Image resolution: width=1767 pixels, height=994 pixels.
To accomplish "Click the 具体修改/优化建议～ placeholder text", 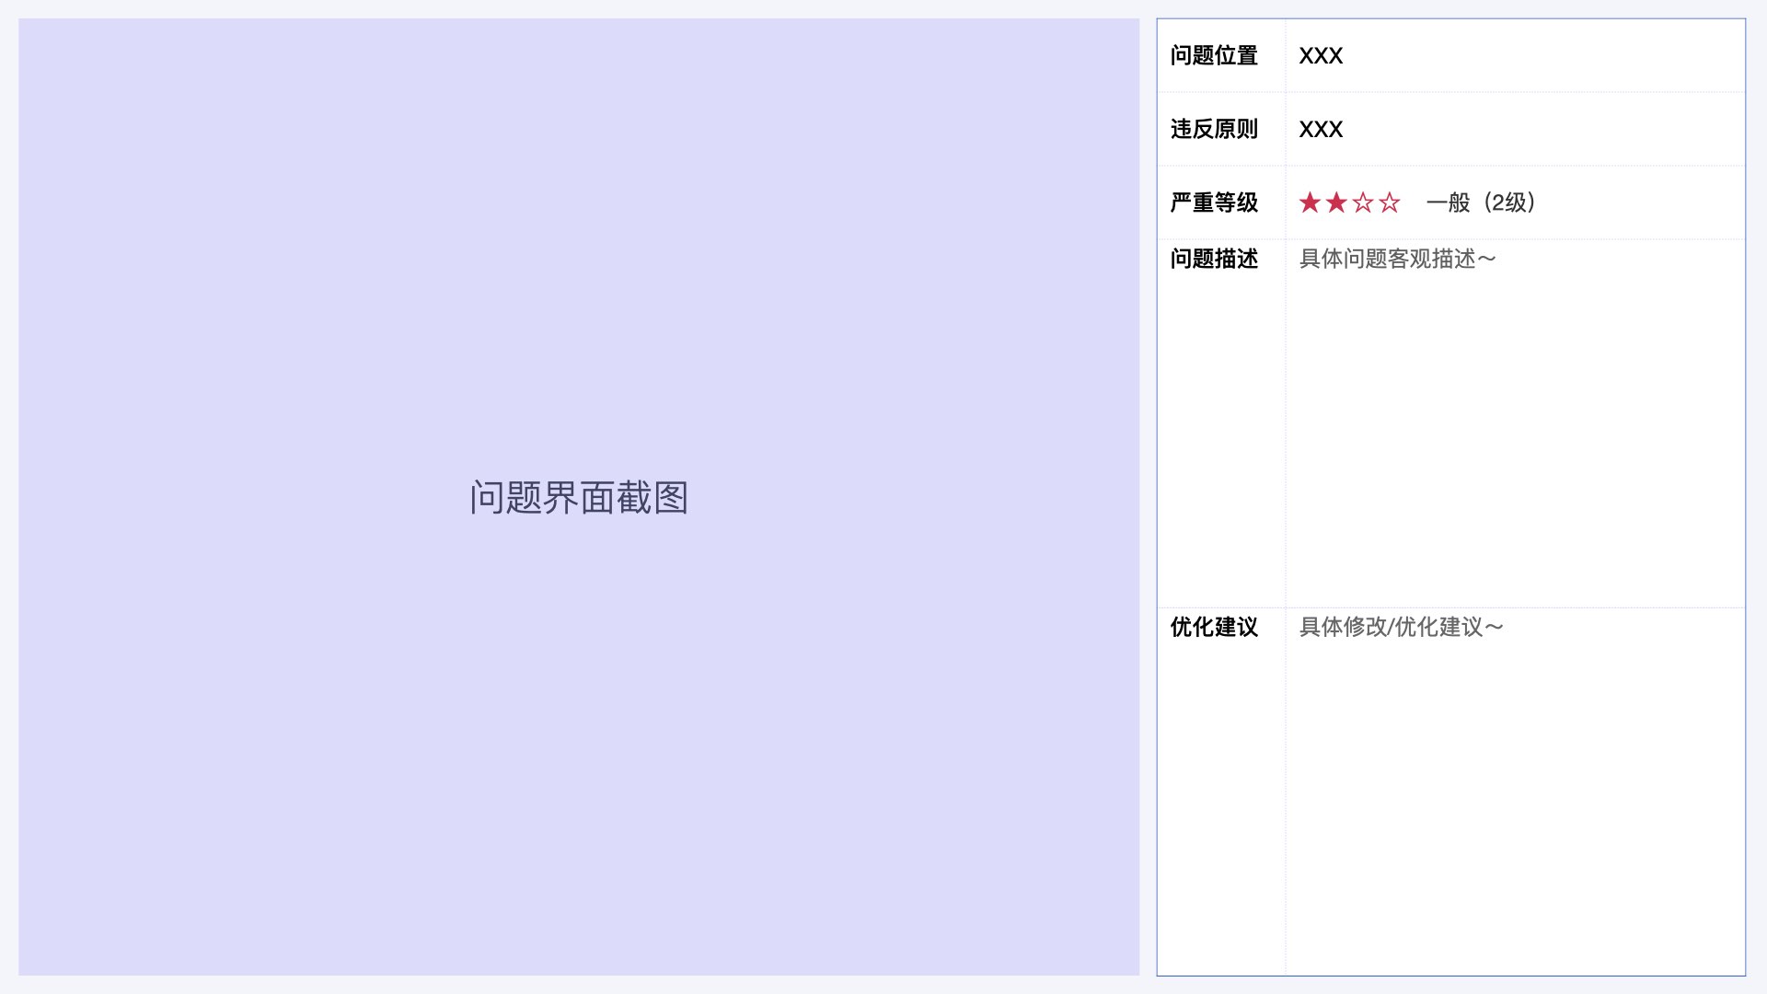I will coord(1401,628).
